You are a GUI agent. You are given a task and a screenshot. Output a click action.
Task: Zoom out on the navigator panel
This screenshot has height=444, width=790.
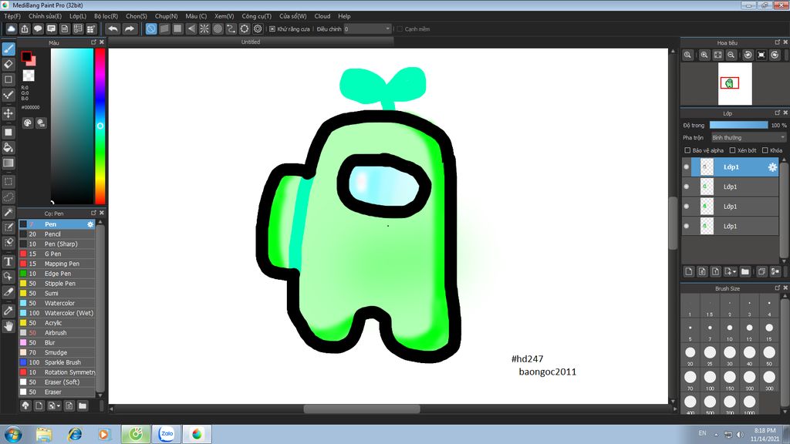[x=731, y=55]
